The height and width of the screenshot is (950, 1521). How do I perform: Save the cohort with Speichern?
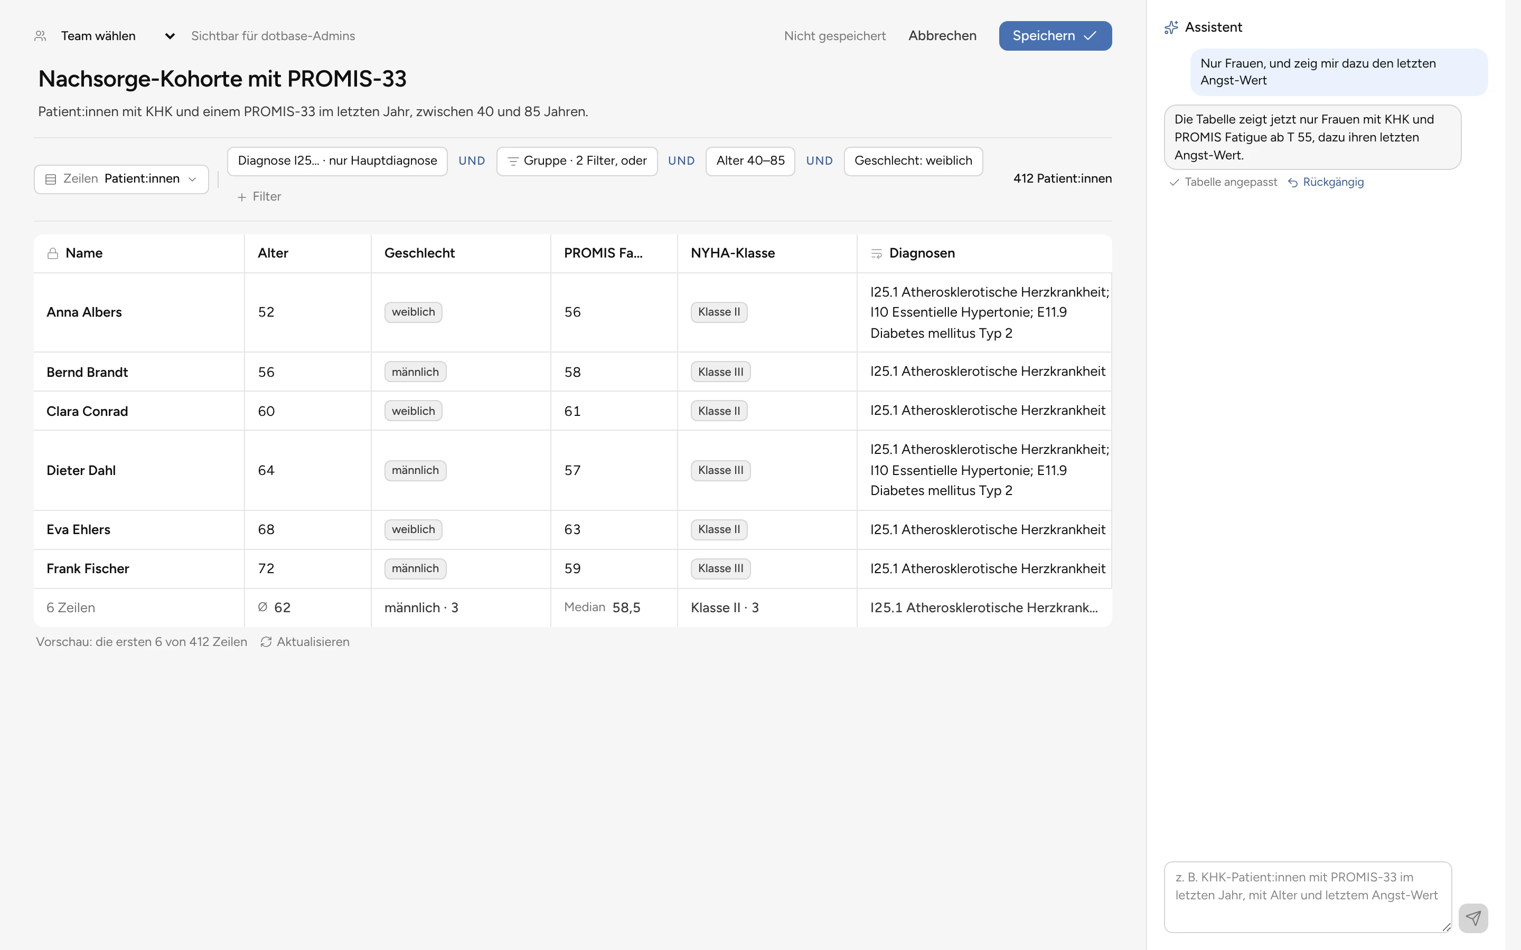pyautogui.click(x=1055, y=36)
